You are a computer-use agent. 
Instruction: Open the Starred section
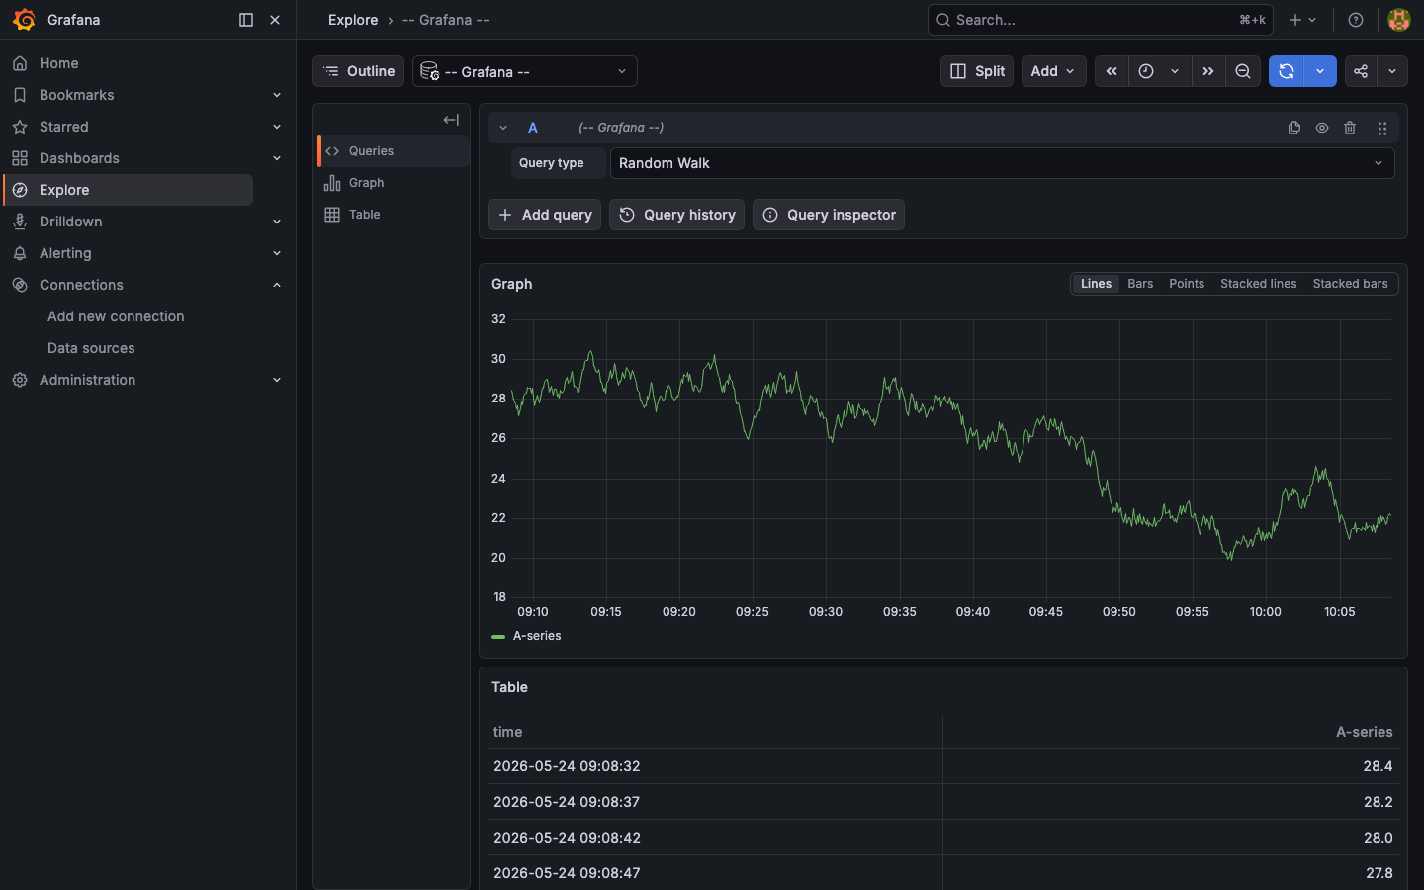click(x=64, y=127)
